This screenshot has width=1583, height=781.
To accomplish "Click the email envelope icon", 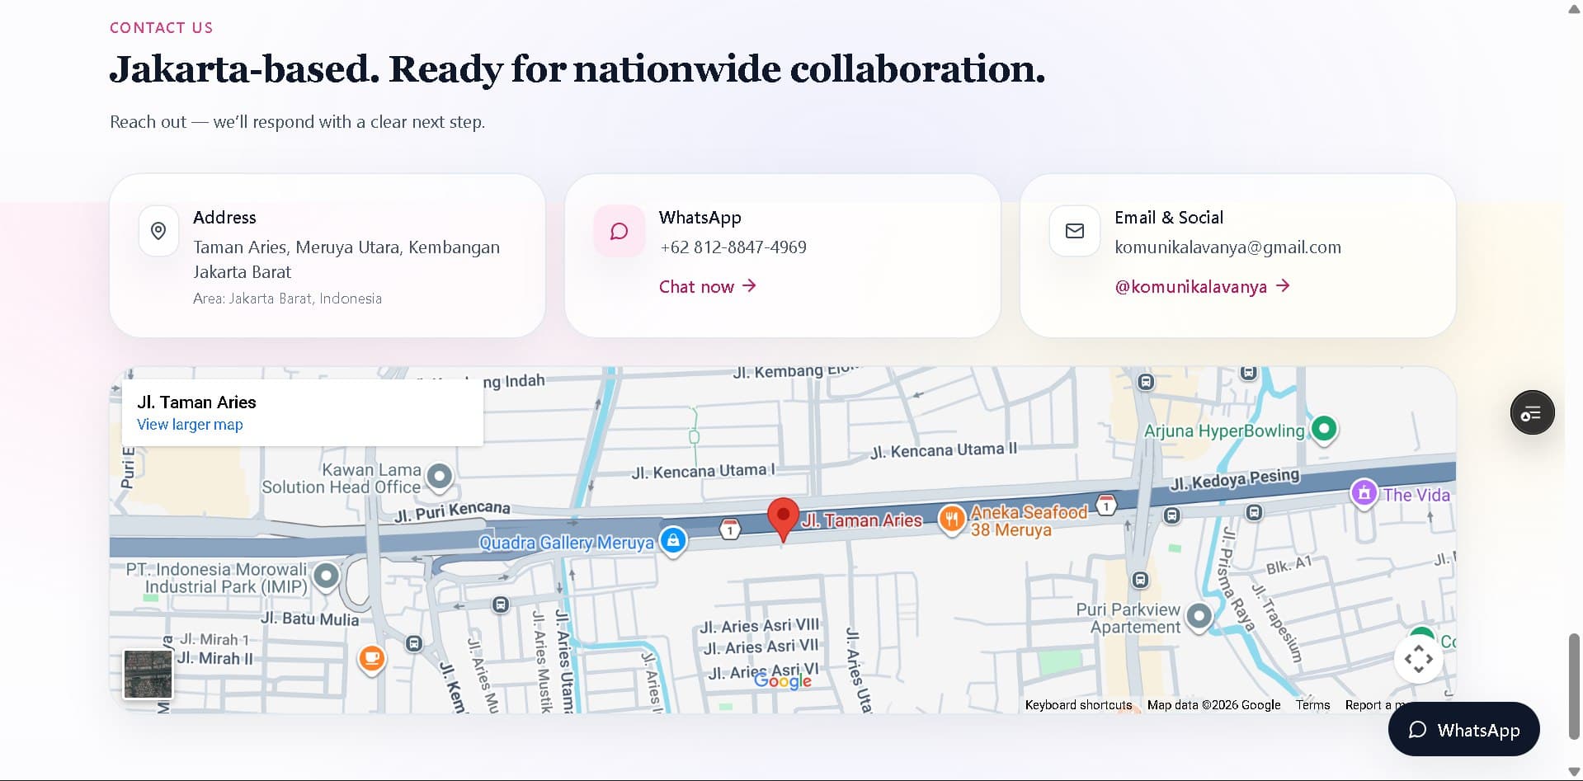I will (x=1074, y=231).
